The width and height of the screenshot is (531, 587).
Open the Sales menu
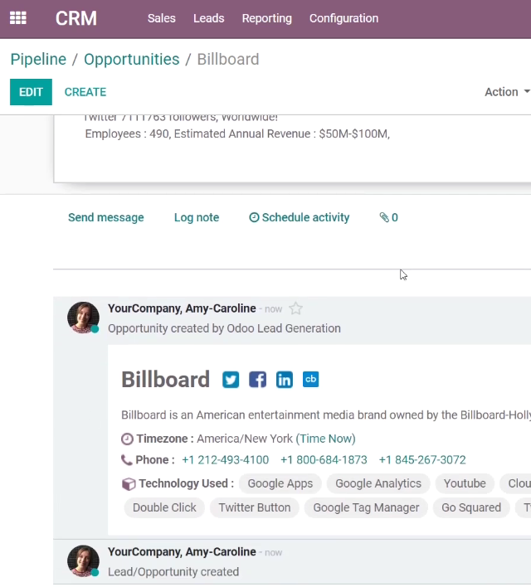(162, 18)
